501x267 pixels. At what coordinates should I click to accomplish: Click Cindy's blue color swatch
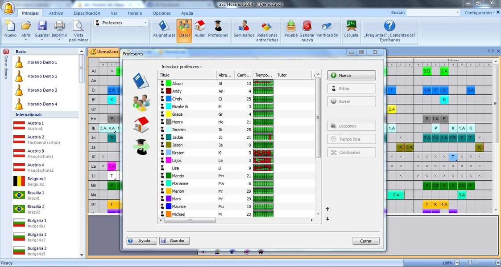169,99
